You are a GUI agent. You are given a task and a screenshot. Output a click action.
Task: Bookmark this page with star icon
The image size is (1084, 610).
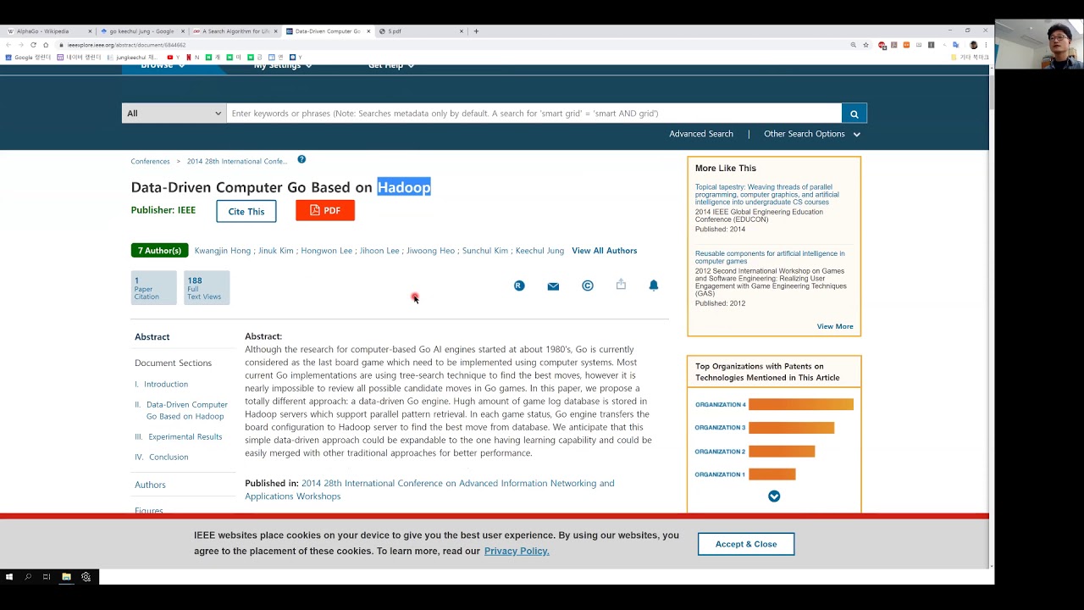coord(866,45)
